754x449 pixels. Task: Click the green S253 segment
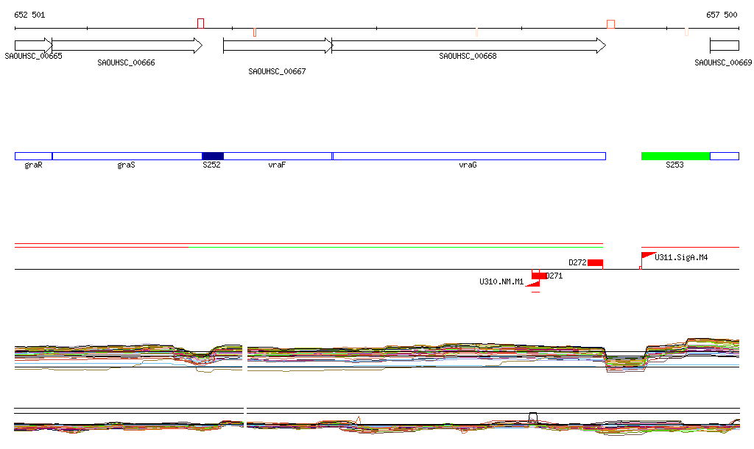[x=675, y=156]
